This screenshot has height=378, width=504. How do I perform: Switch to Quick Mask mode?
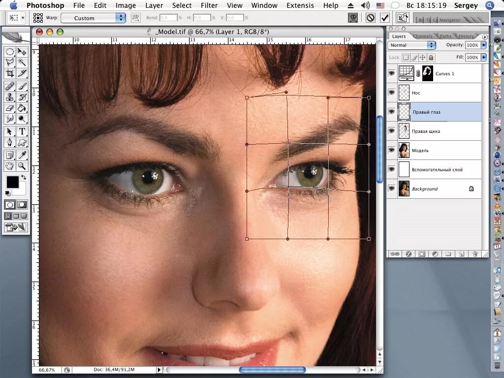(x=22, y=205)
